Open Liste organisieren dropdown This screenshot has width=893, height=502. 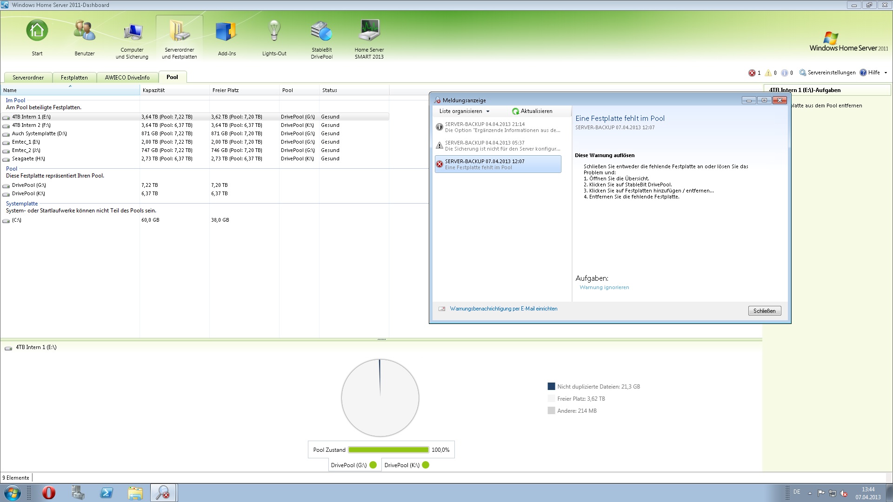(464, 111)
